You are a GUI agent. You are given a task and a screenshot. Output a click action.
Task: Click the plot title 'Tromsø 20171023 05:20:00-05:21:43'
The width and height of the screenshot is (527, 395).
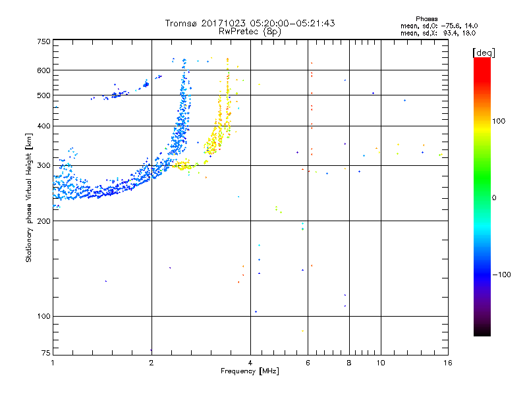coord(250,23)
